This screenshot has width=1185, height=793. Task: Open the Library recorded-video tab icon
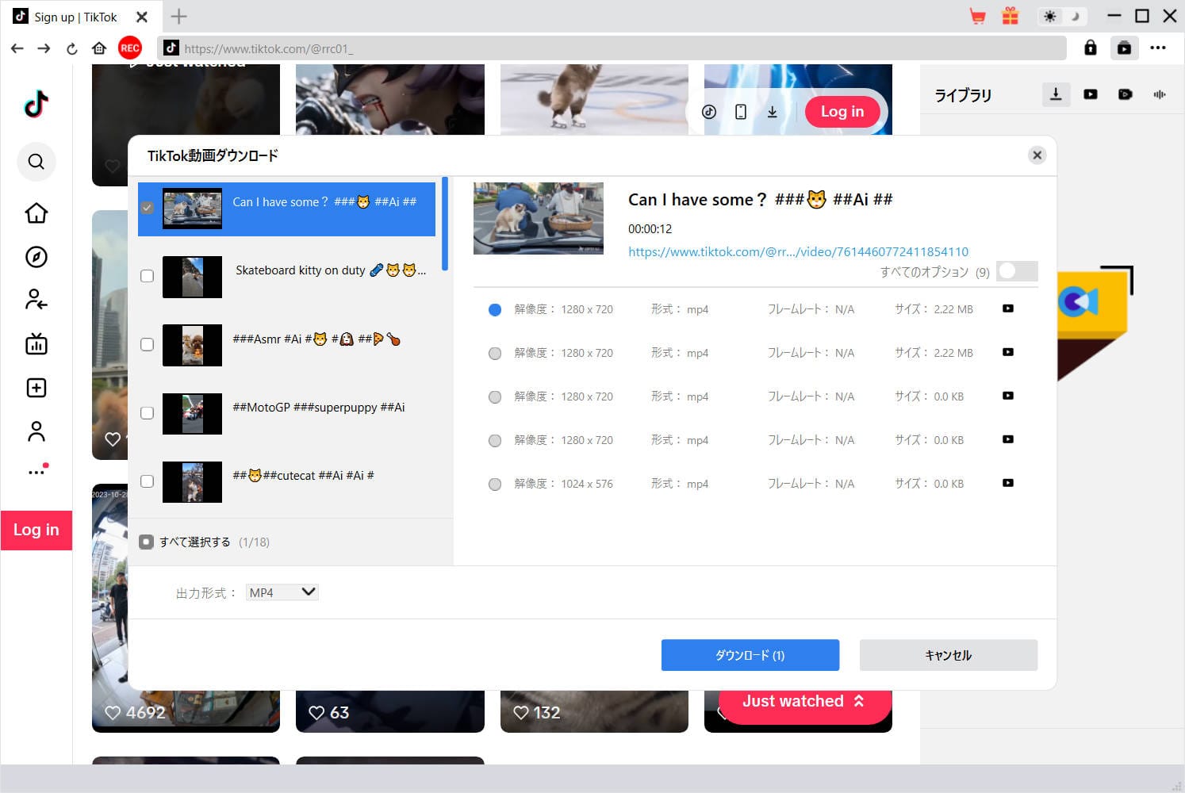click(1125, 94)
